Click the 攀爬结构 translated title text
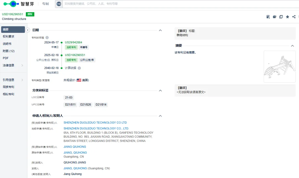The image size is (299, 178). point(182,35)
